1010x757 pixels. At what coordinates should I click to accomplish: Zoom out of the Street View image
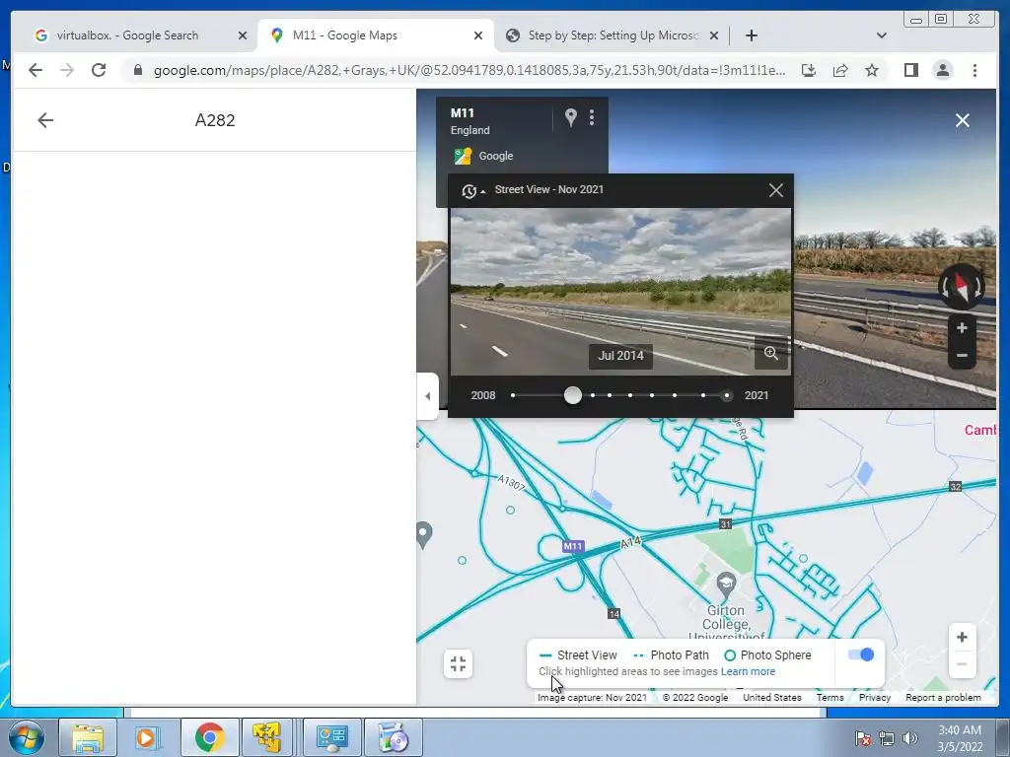click(962, 355)
